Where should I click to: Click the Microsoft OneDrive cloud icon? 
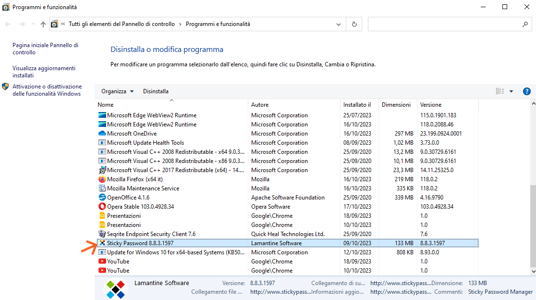102,133
